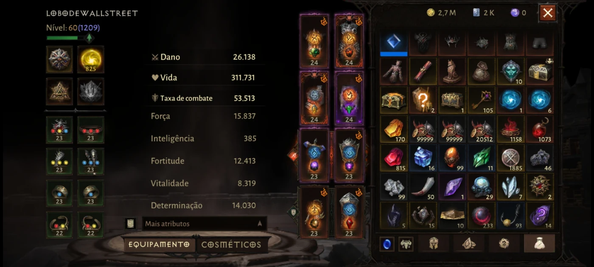Image resolution: width=594 pixels, height=267 pixels.
Task: Expand the Mais atributos panel
Action: (204, 223)
